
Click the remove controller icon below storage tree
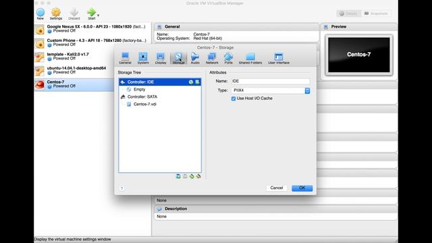click(x=185, y=176)
